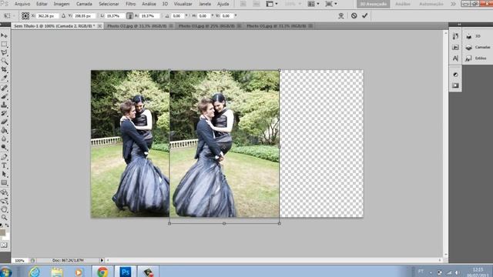
Task: Select the Lasso tool
Action: tap(4, 53)
